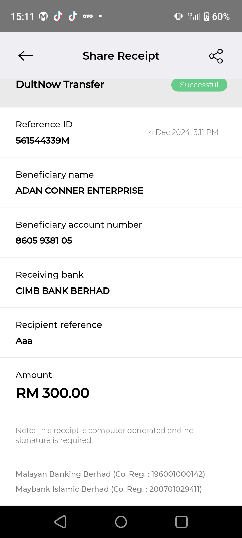This screenshot has height=538, width=242.
Task: Tap the share icon in header
Action: 216,56
